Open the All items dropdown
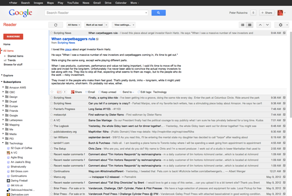292x196 pixels. click(74, 25)
